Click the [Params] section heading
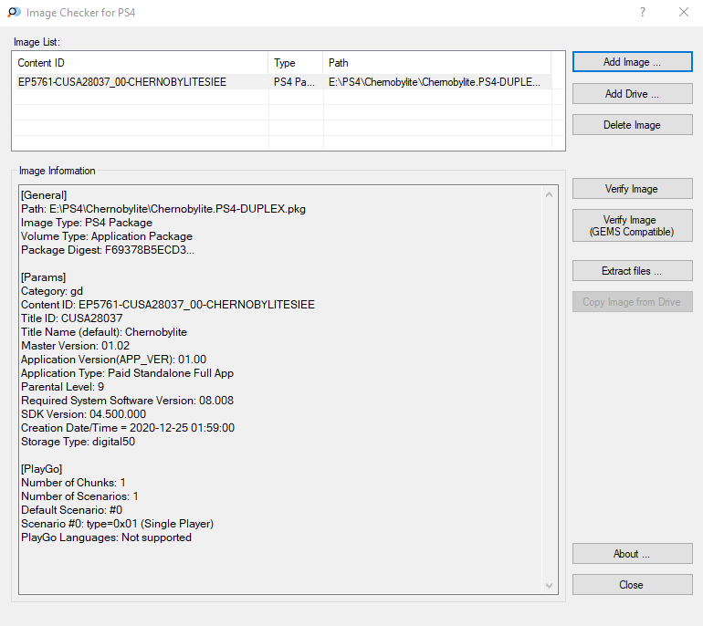This screenshot has height=626, width=703. [x=44, y=277]
